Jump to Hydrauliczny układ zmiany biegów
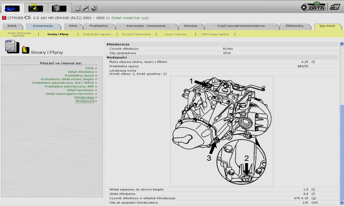The image size is (344, 206). click(67, 79)
